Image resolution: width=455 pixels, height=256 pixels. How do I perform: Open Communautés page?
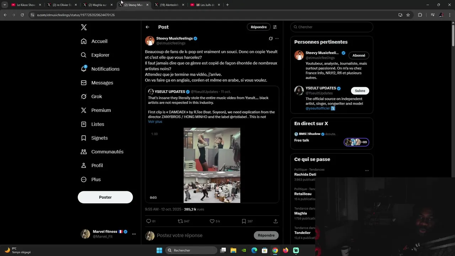102,152
